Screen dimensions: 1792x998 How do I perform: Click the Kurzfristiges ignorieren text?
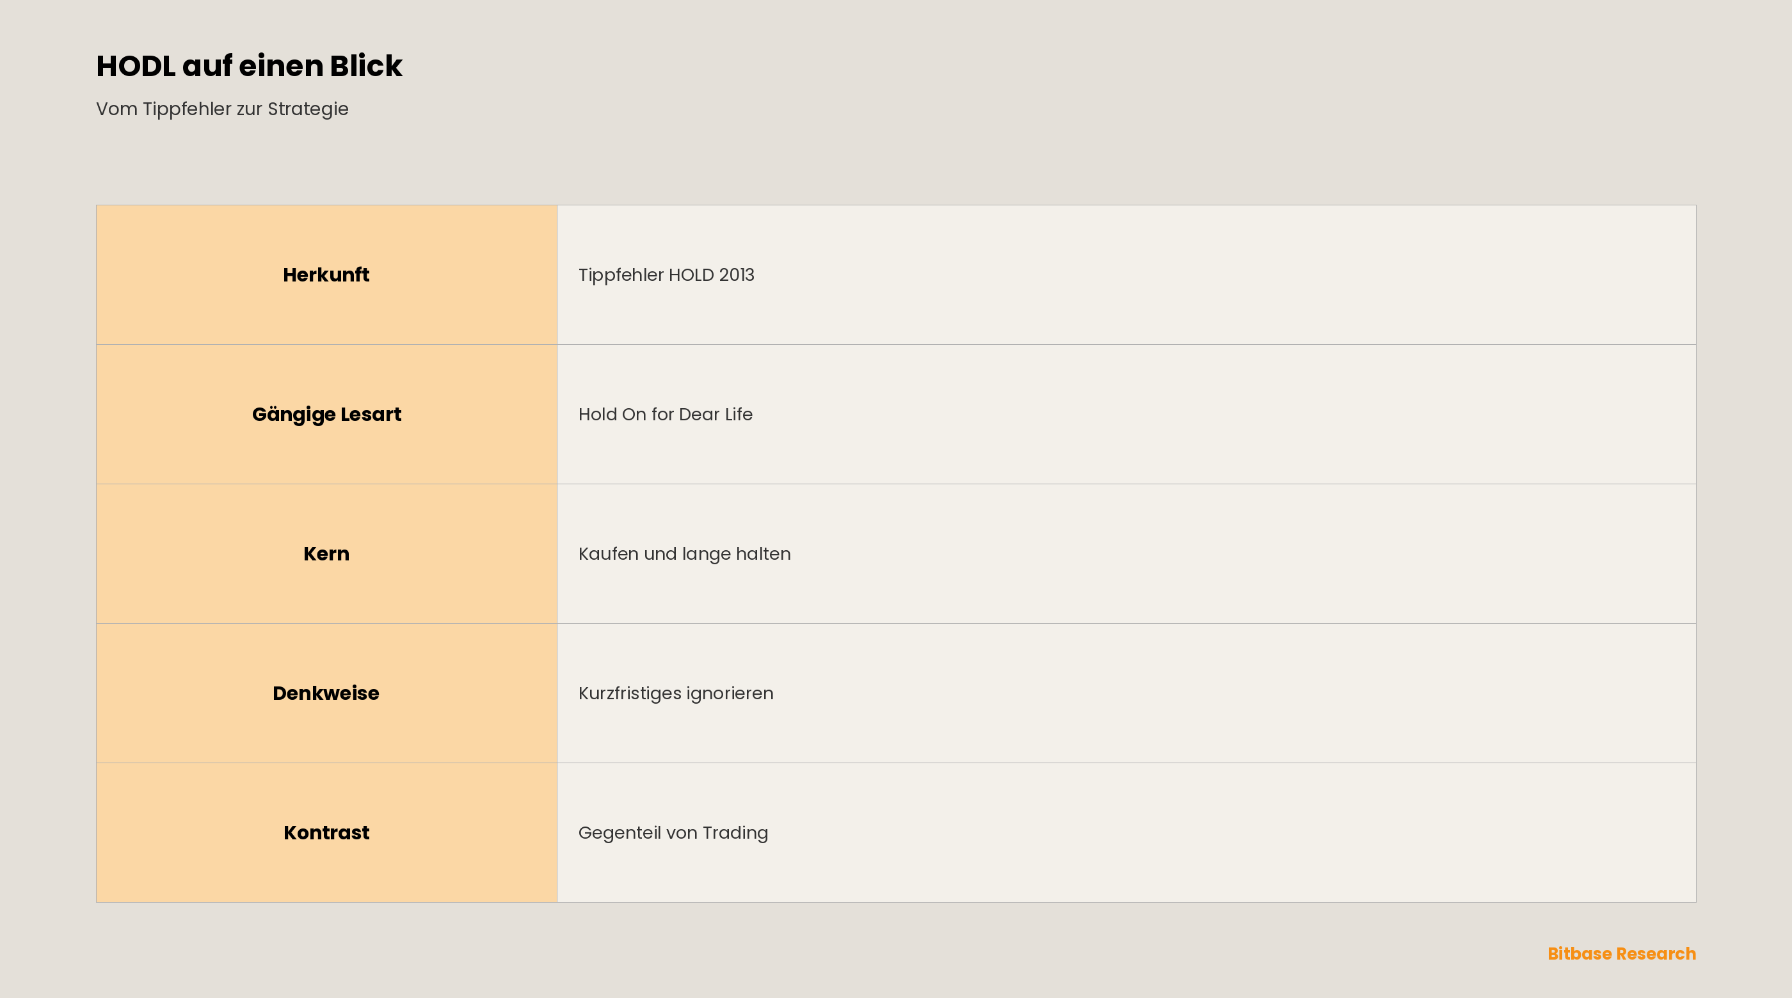coord(675,694)
